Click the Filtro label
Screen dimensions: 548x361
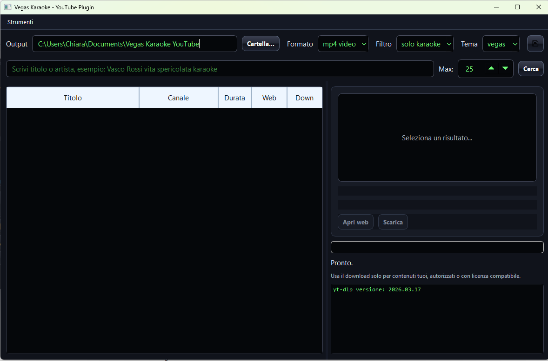(383, 44)
